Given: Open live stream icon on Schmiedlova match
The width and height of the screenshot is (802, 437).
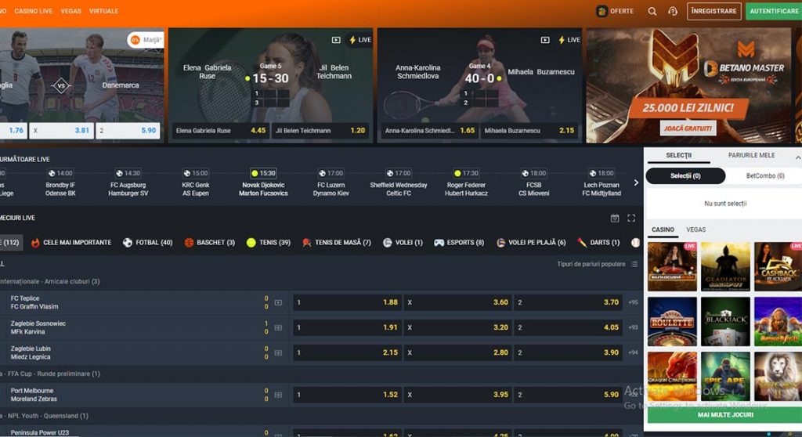Looking at the screenshot, I should tap(545, 40).
